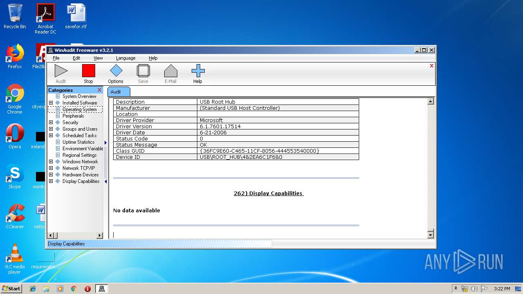Open Google Chrome desktop shortcut

pos(15,99)
